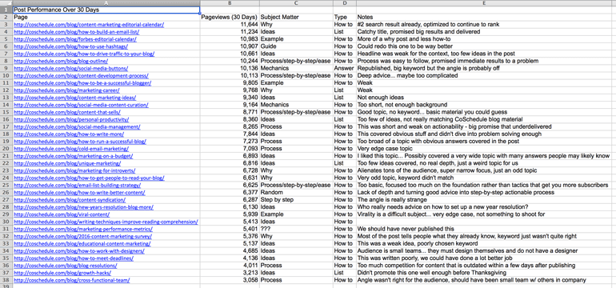Select pageviews cell 7,093

click(x=230, y=149)
